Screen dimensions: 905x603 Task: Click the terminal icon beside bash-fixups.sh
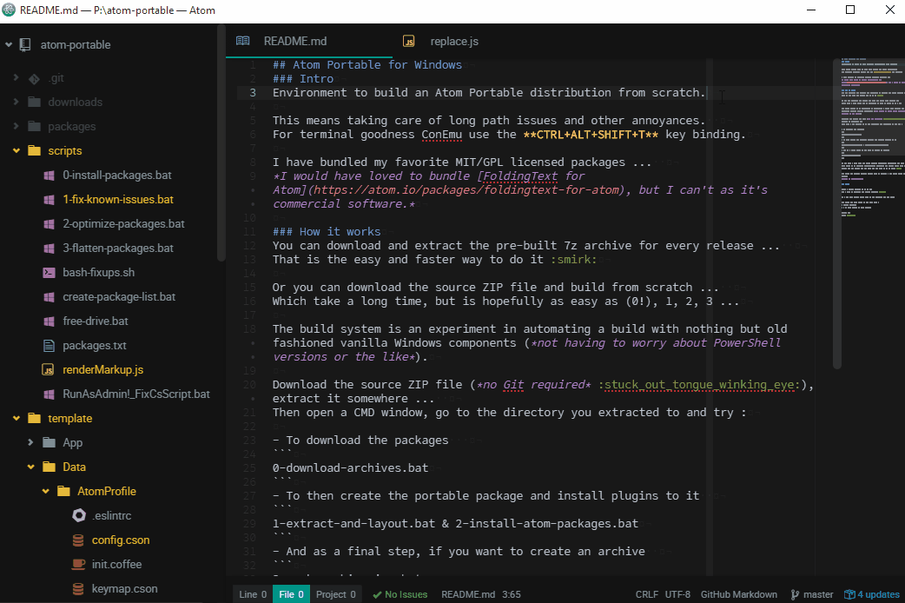[x=49, y=272]
